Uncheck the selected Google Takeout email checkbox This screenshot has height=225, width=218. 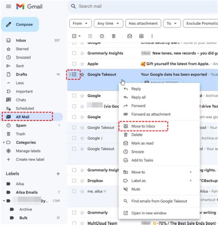click(74, 74)
